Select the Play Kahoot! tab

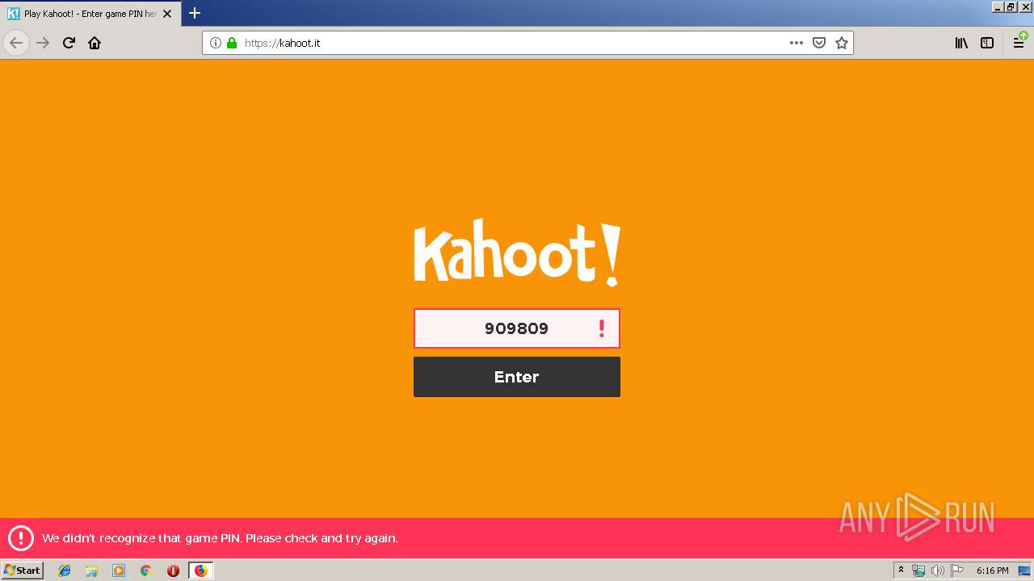pyautogui.click(x=90, y=14)
